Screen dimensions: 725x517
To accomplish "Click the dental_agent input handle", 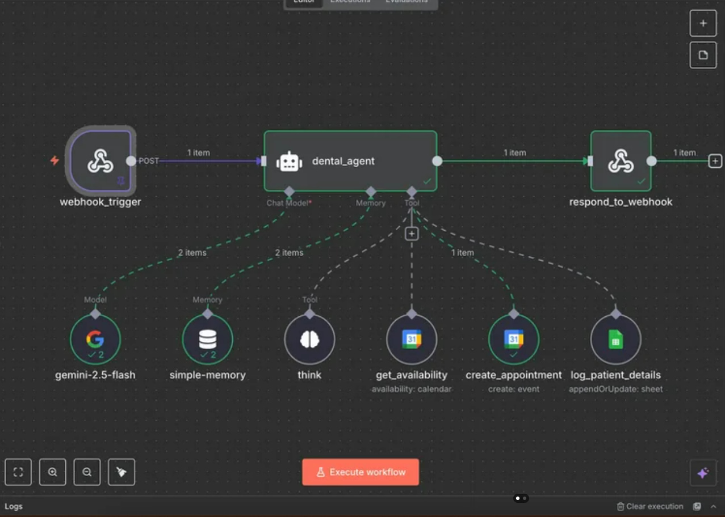I will coord(263,161).
